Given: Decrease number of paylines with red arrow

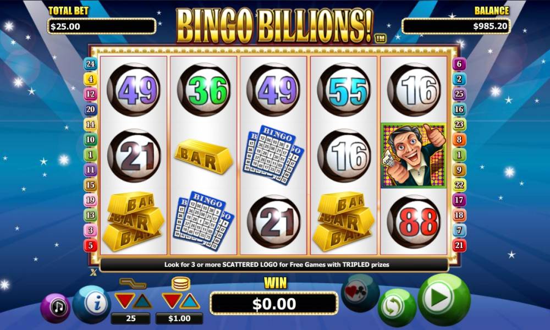Looking at the screenshot, I should (x=124, y=301).
